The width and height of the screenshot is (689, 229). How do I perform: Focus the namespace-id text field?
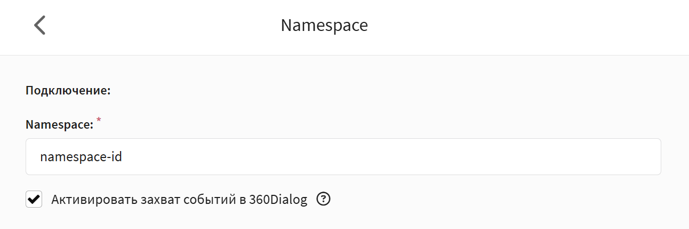[x=343, y=157]
